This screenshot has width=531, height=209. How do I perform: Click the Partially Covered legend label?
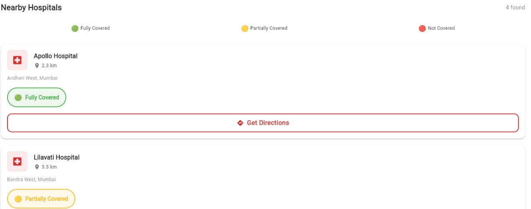269,28
